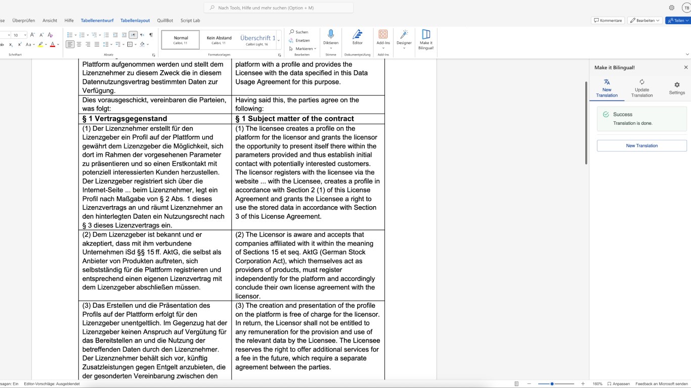
Task: Open the Add-Ins gallery
Action: pyautogui.click(x=383, y=38)
